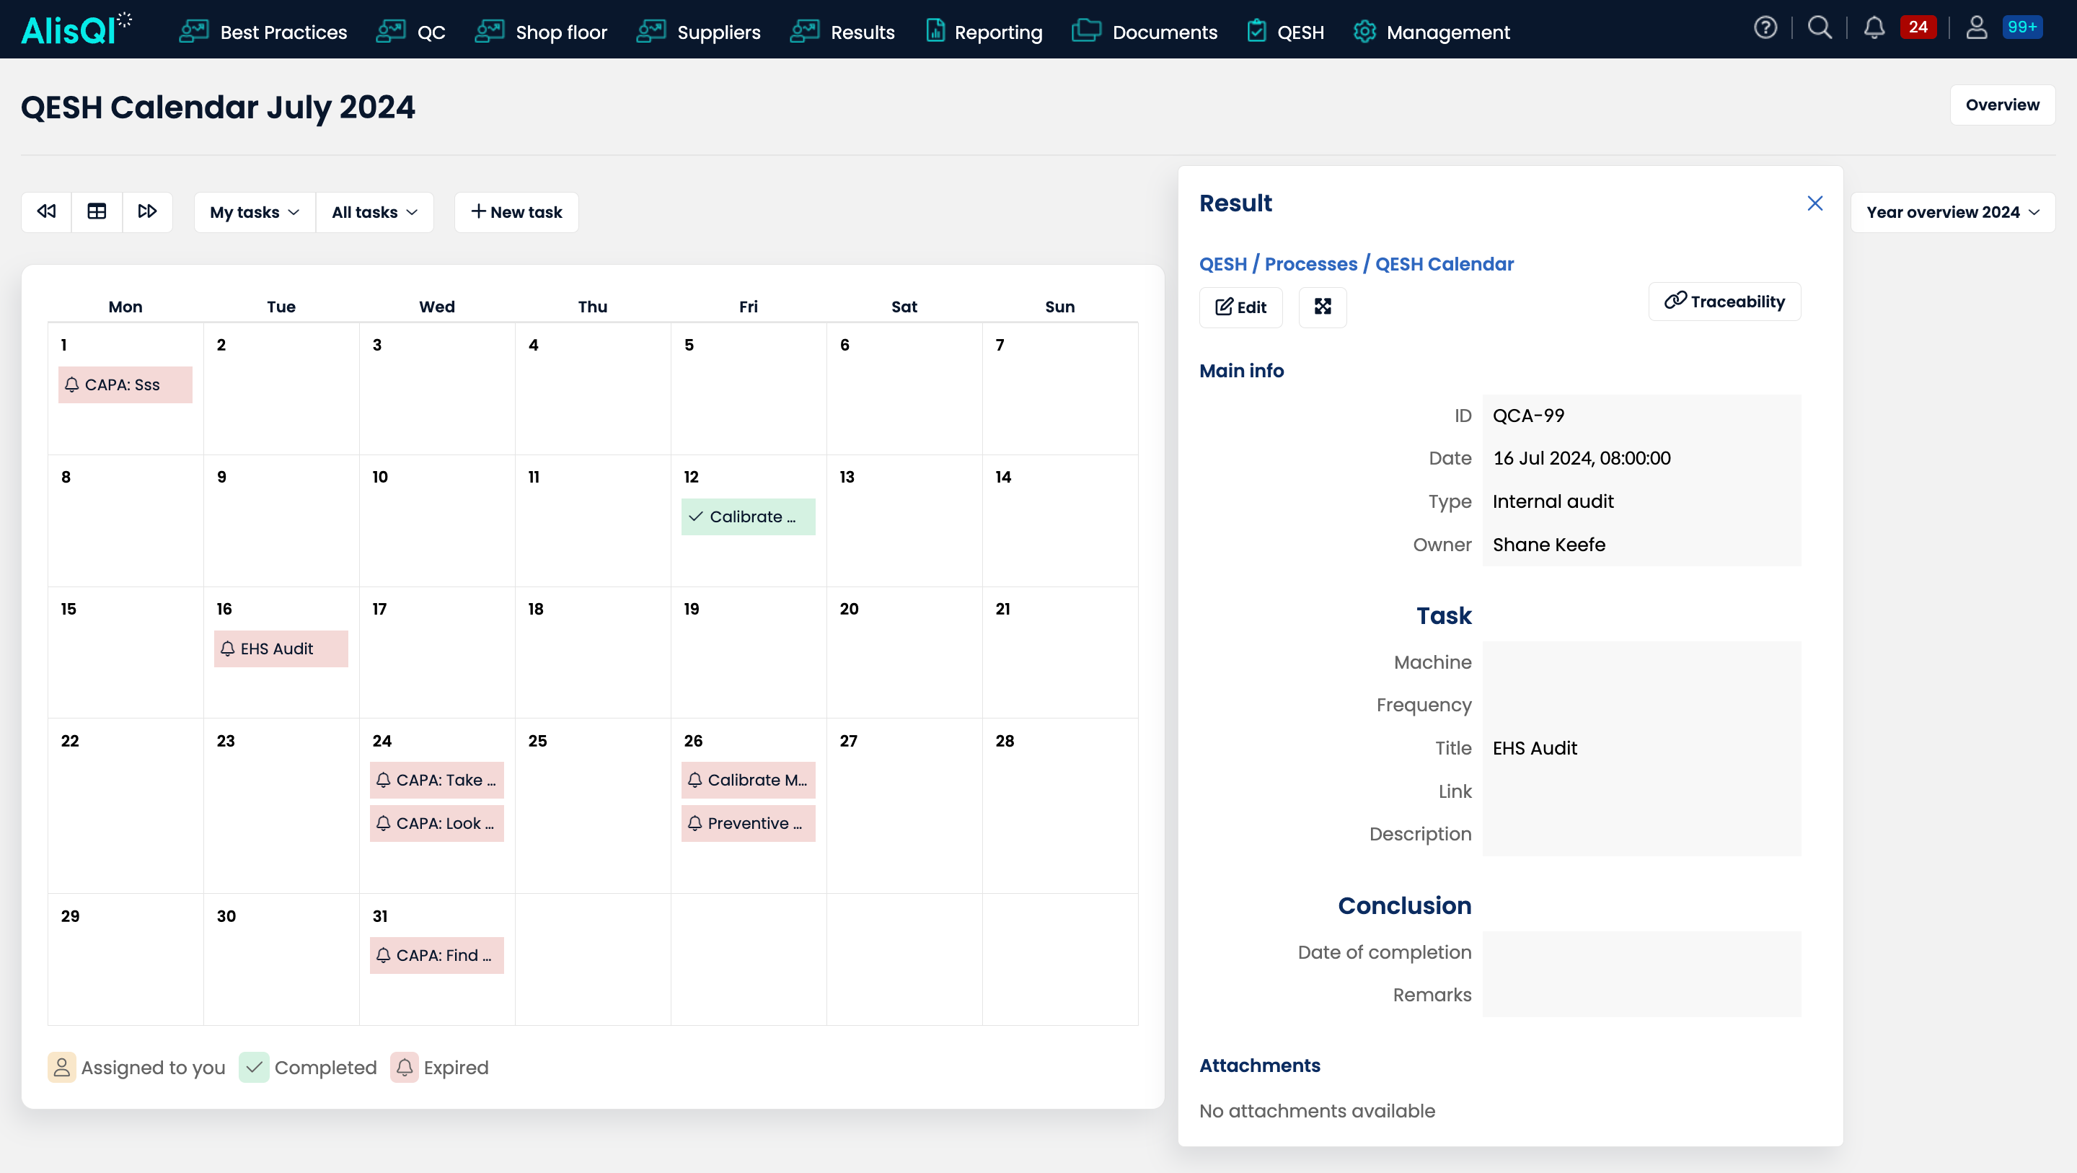Open CAPA: Look task on July 24
Viewport: 2077px width, 1173px height.
click(436, 823)
